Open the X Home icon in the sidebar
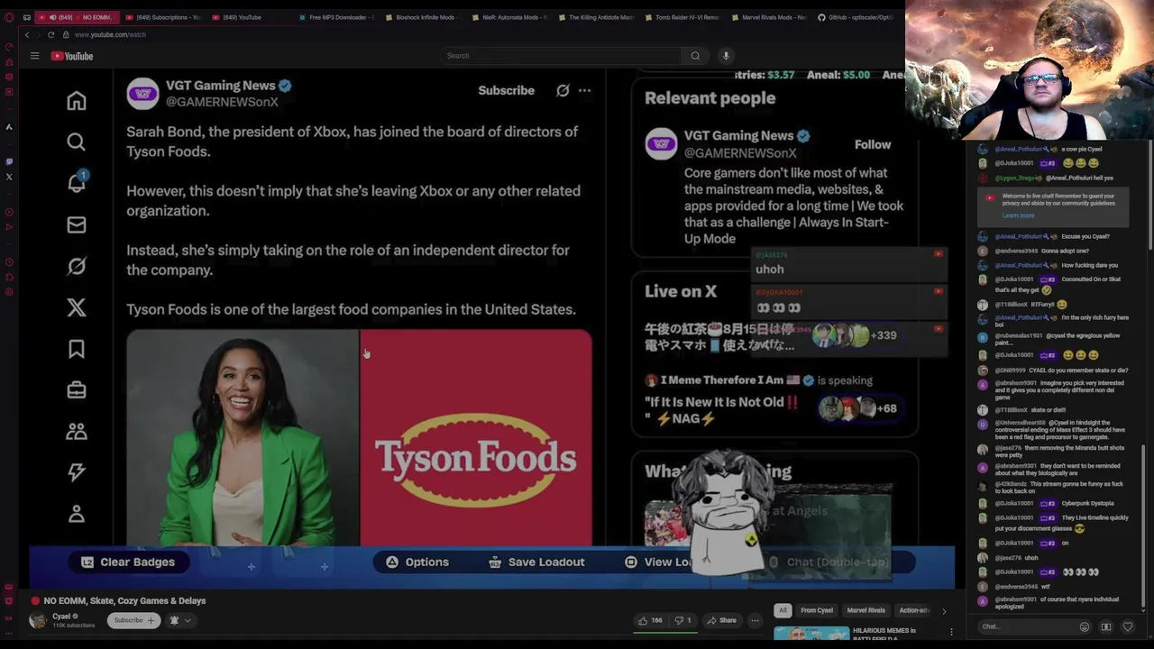Image resolution: width=1154 pixels, height=649 pixels. (x=77, y=101)
